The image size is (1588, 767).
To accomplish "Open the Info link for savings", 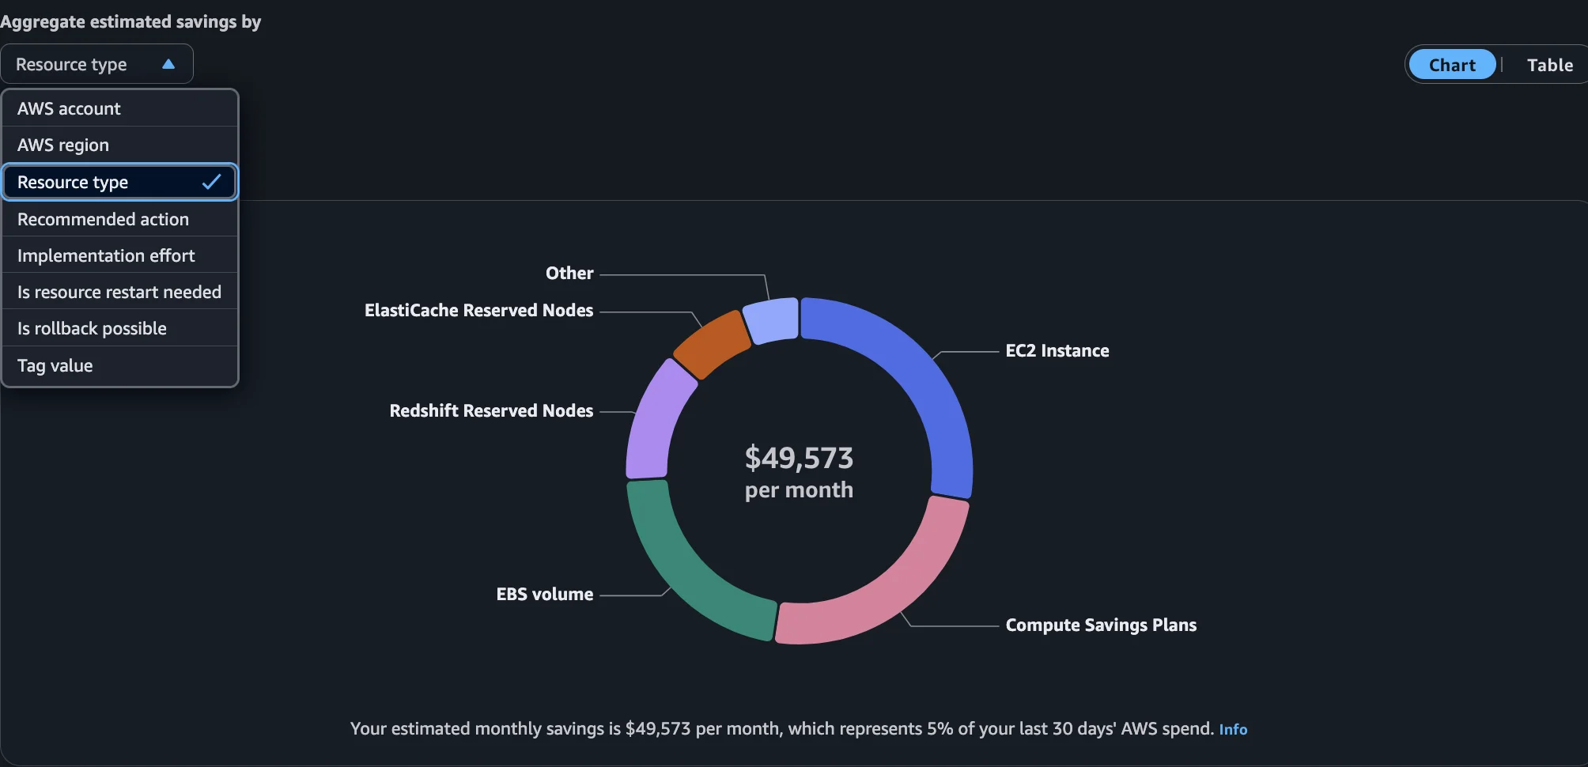I will tap(1233, 729).
